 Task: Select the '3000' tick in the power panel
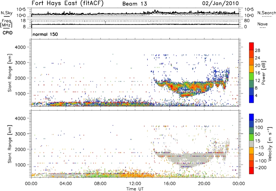(20, 63)
